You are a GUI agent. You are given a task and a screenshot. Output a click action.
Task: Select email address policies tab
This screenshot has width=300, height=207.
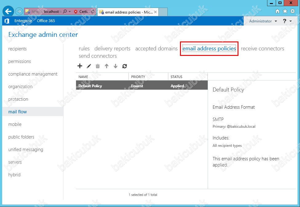209,49
